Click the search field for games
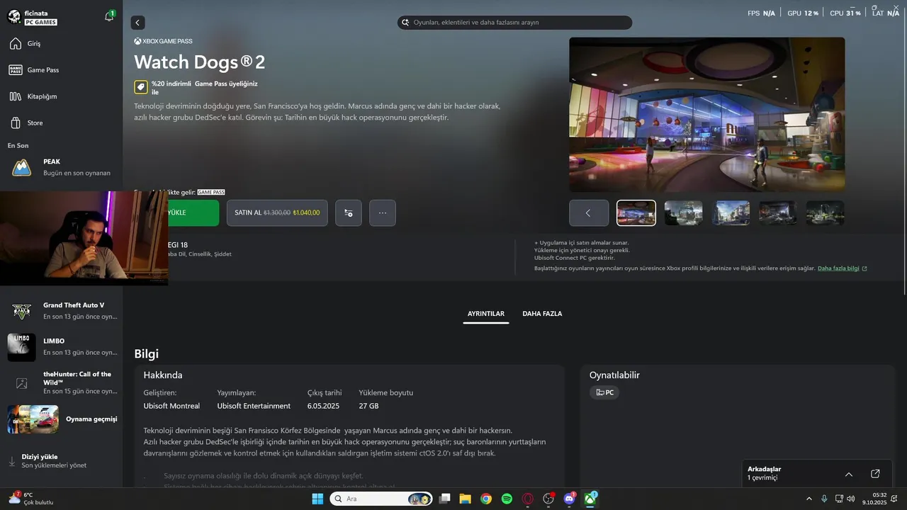The width and height of the screenshot is (907, 510). pos(514,23)
